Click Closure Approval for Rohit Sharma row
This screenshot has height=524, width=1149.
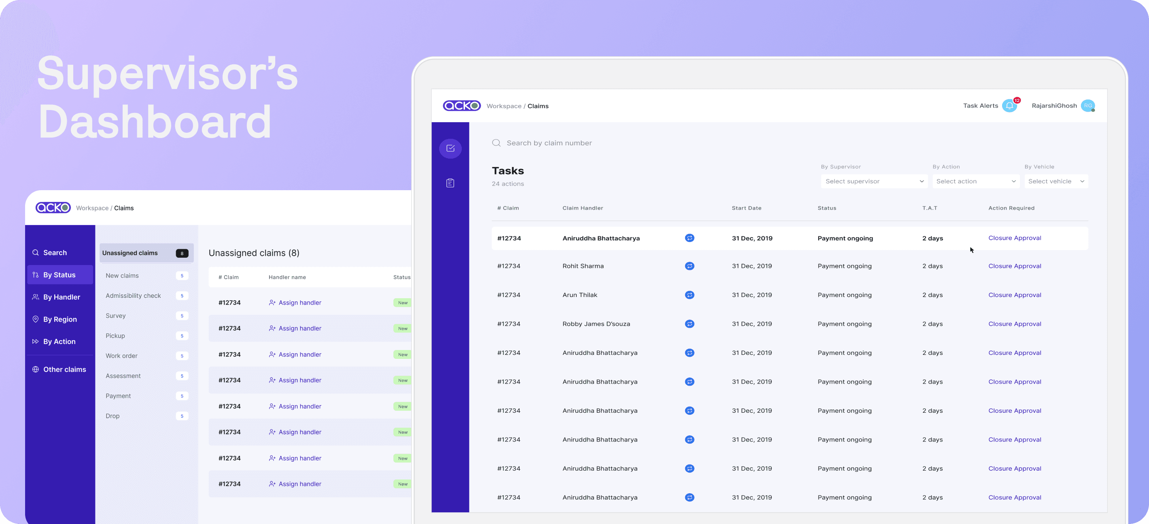[1014, 266]
